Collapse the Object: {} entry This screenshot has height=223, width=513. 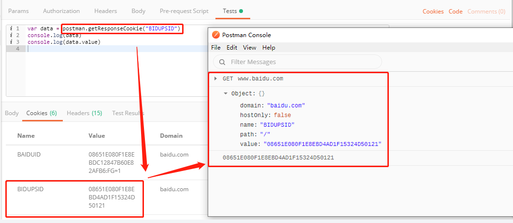pyautogui.click(x=225, y=93)
